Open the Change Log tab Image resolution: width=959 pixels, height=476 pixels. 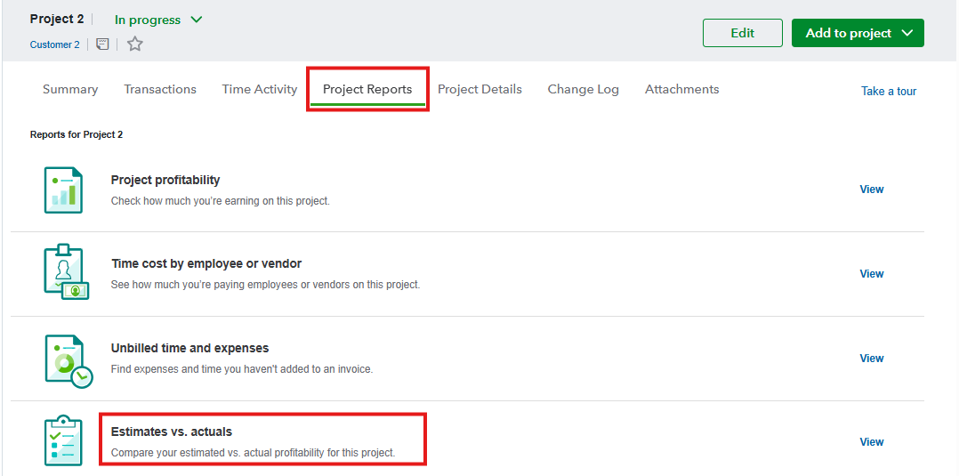(583, 89)
